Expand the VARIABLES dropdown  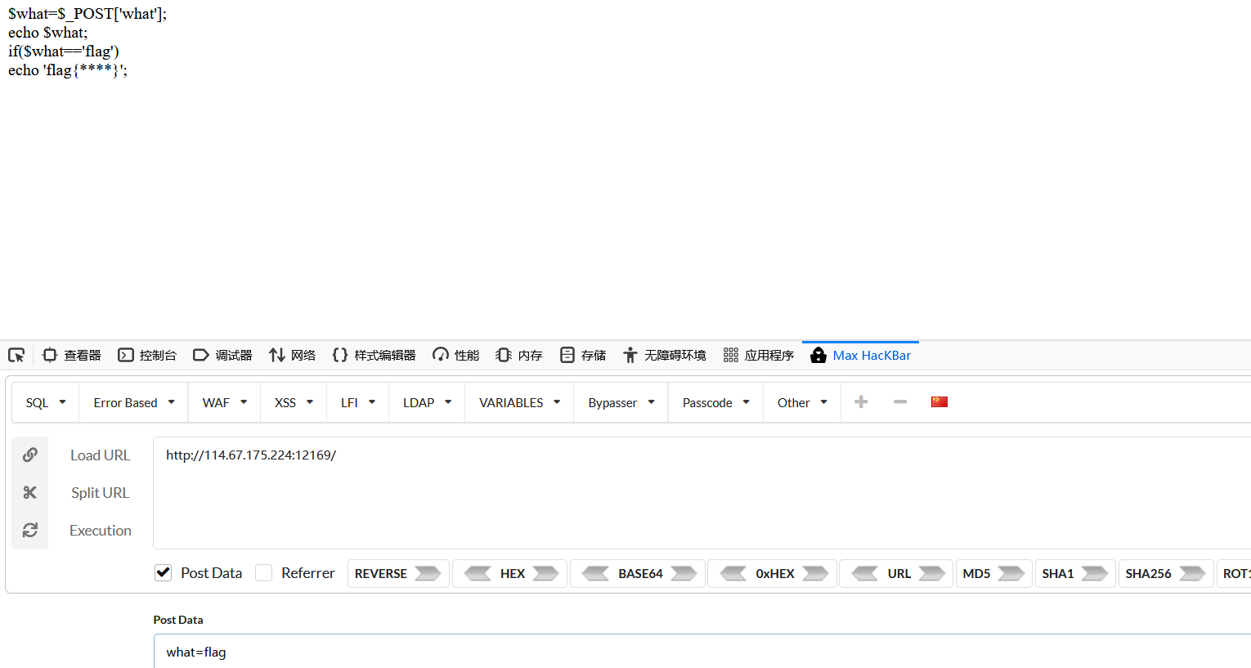[520, 402]
